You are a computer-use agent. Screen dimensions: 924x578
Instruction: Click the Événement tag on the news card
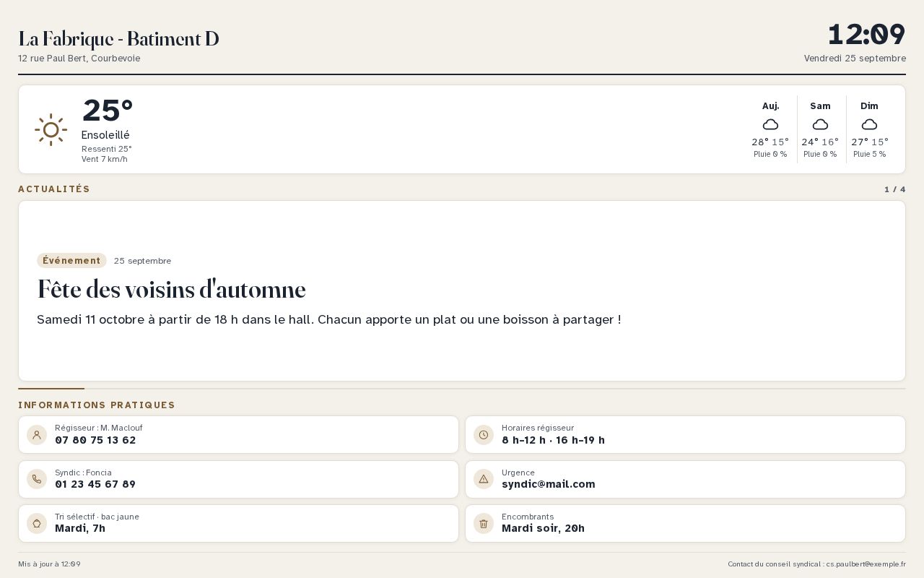[x=71, y=261]
